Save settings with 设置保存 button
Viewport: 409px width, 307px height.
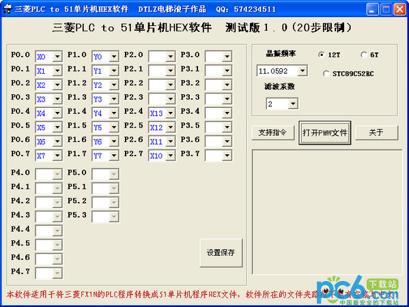[221, 252]
